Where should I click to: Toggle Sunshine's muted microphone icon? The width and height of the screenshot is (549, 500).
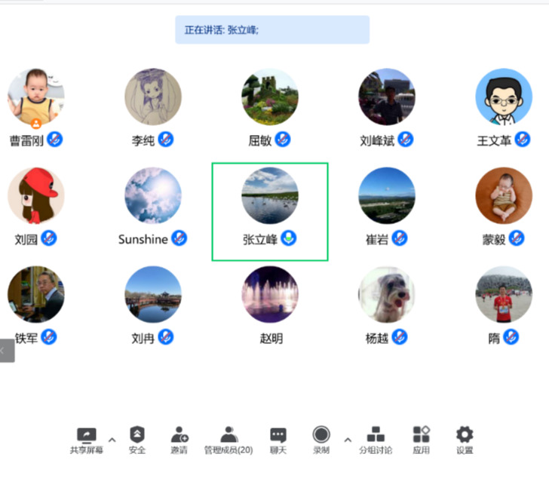(x=179, y=238)
